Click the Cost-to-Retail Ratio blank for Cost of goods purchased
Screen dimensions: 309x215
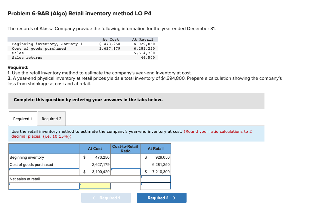click(x=125, y=164)
